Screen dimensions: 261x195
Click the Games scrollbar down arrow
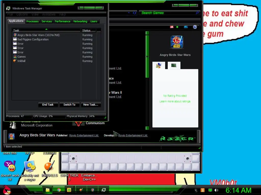[147, 128]
